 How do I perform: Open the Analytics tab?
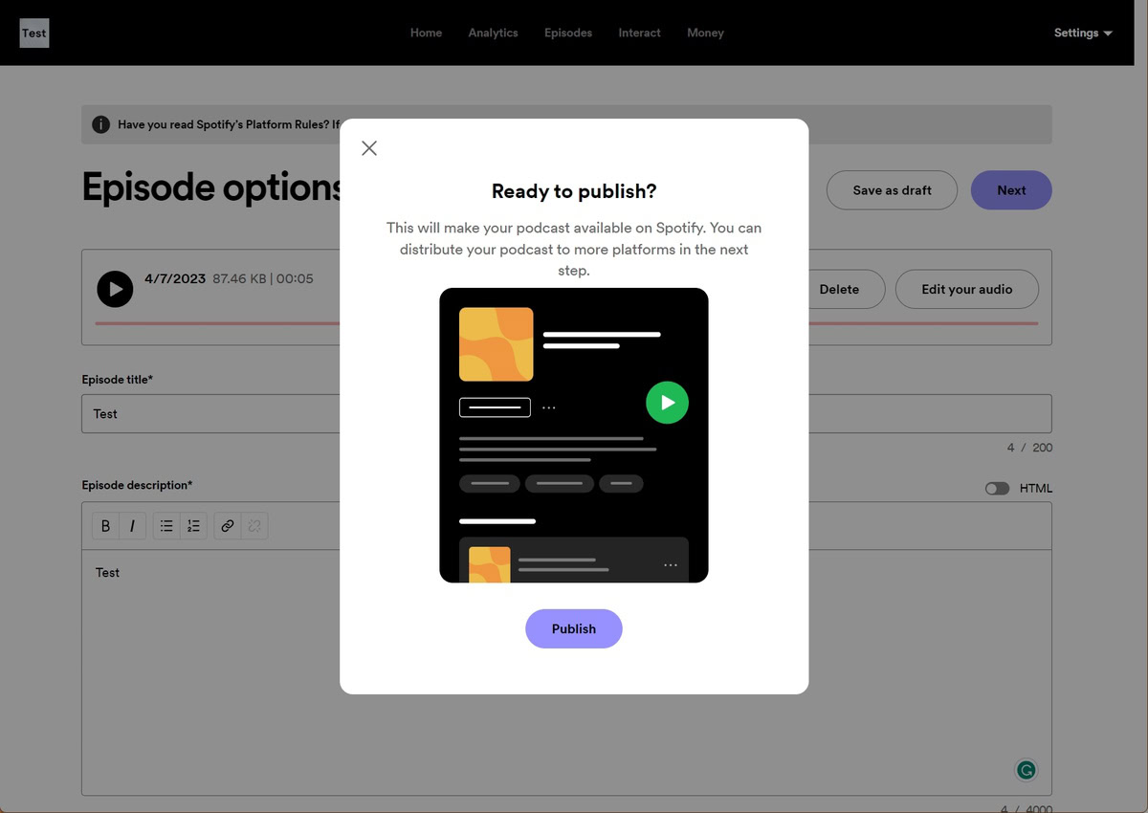coord(493,33)
